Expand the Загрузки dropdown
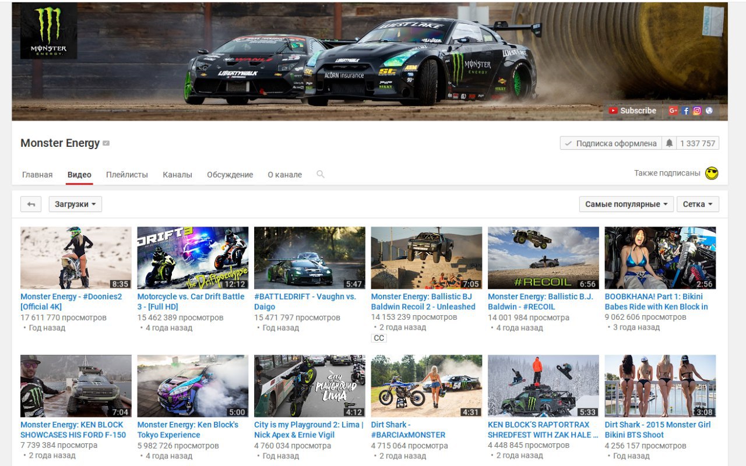The image size is (746, 466). (x=75, y=204)
